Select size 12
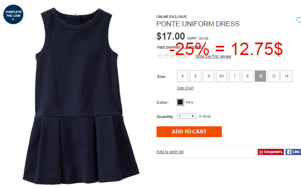Screen dimensions: 301x188 (x=274, y=76)
